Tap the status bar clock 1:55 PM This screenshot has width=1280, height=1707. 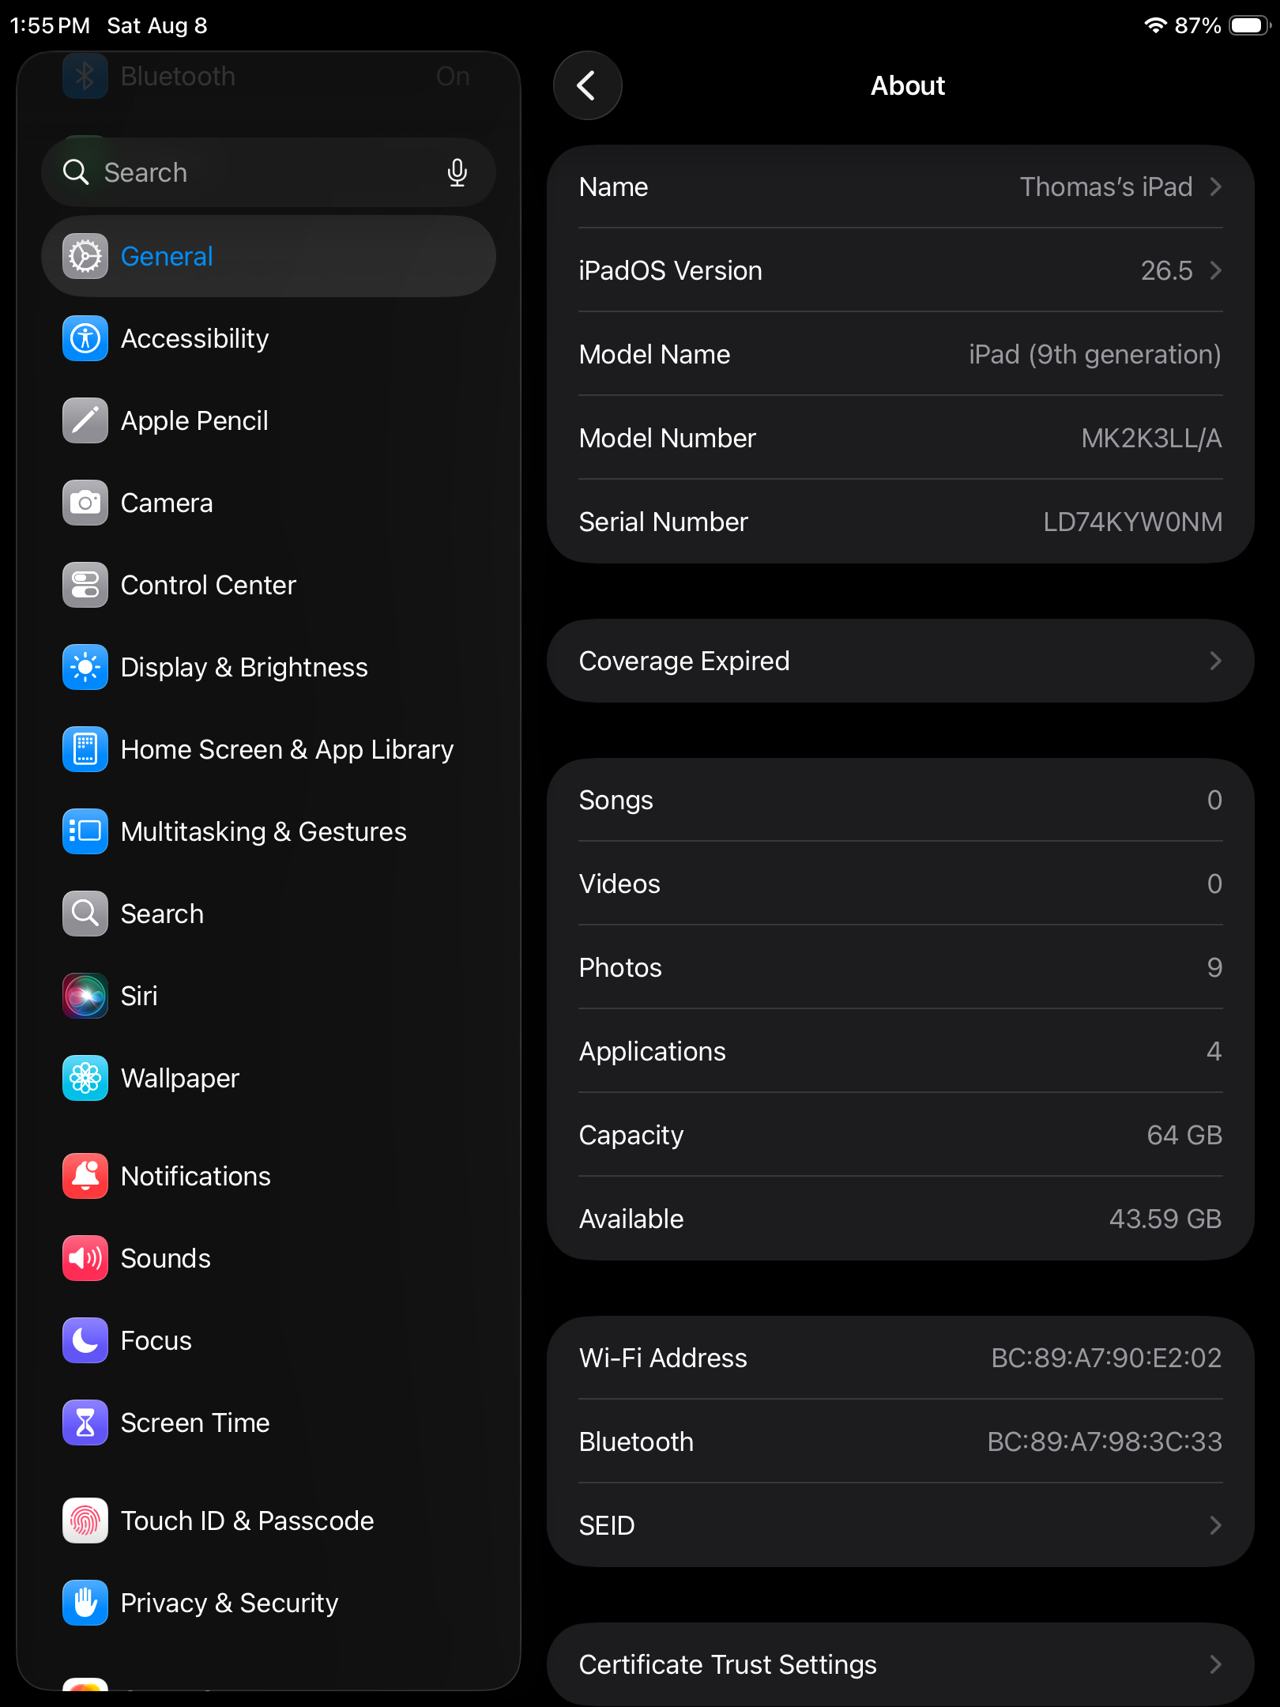50,25
